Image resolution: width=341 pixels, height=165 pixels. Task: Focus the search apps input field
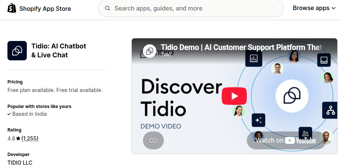[191, 8]
